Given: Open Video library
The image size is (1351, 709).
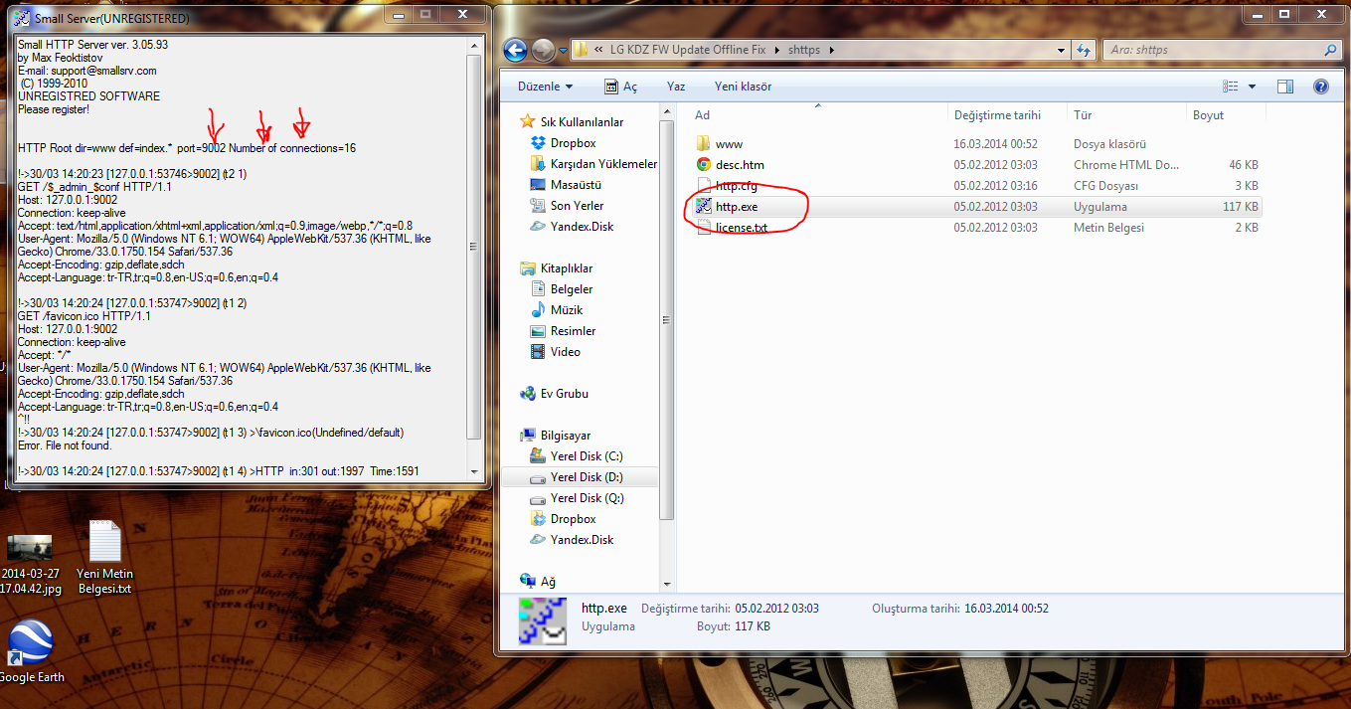Looking at the screenshot, I should [565, 352].
